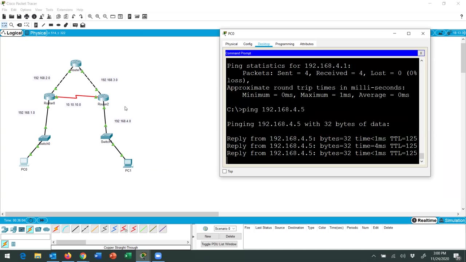Open the Scenario 0 dropdown
Screen dimensions: 466x262
pos(225,229)
